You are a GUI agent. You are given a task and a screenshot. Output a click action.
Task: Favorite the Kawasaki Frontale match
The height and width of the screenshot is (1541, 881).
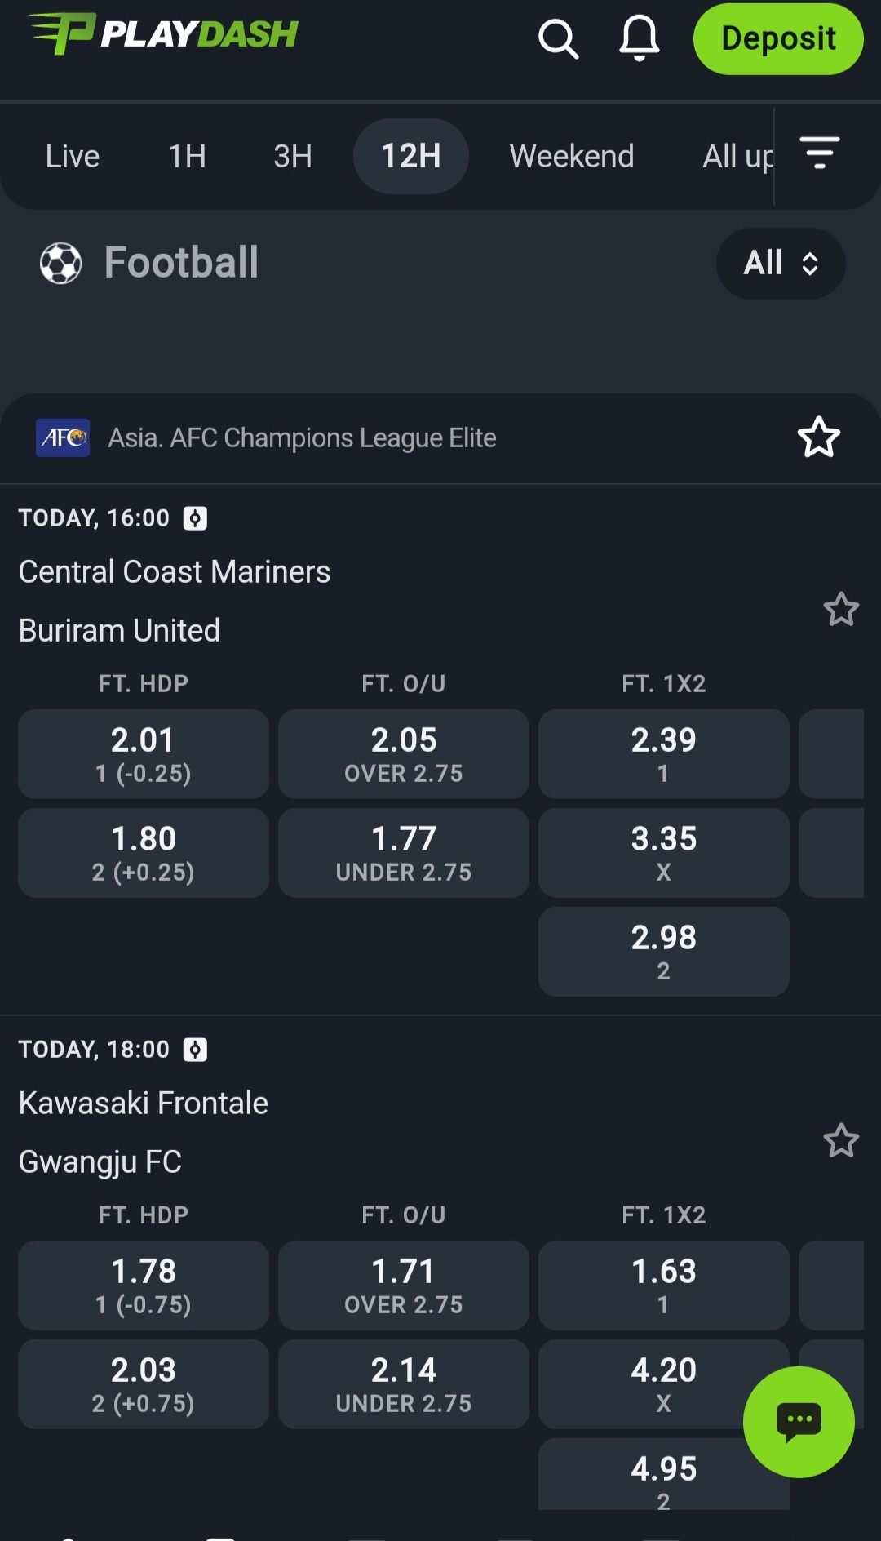click(x=841, y=1140)
